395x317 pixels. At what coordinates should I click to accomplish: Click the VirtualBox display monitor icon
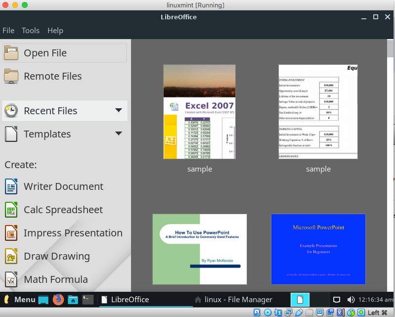point(320,313)
